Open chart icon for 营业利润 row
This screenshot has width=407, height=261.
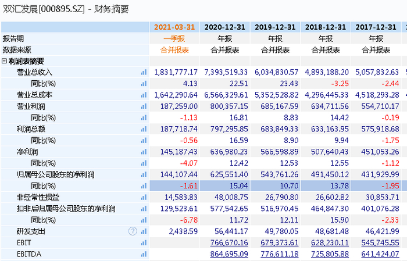click(x=144, y=106)
